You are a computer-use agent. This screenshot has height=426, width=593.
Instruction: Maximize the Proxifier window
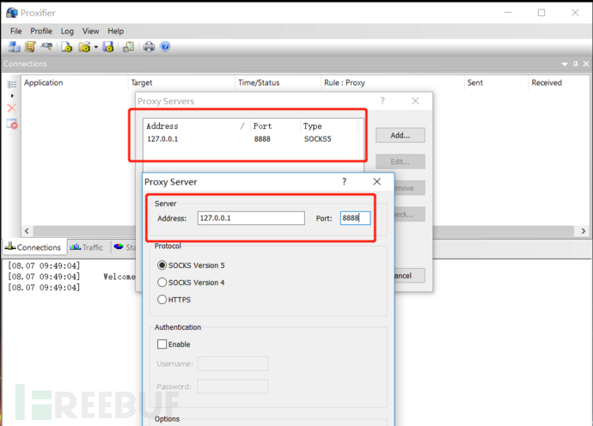tap(541, 13)
